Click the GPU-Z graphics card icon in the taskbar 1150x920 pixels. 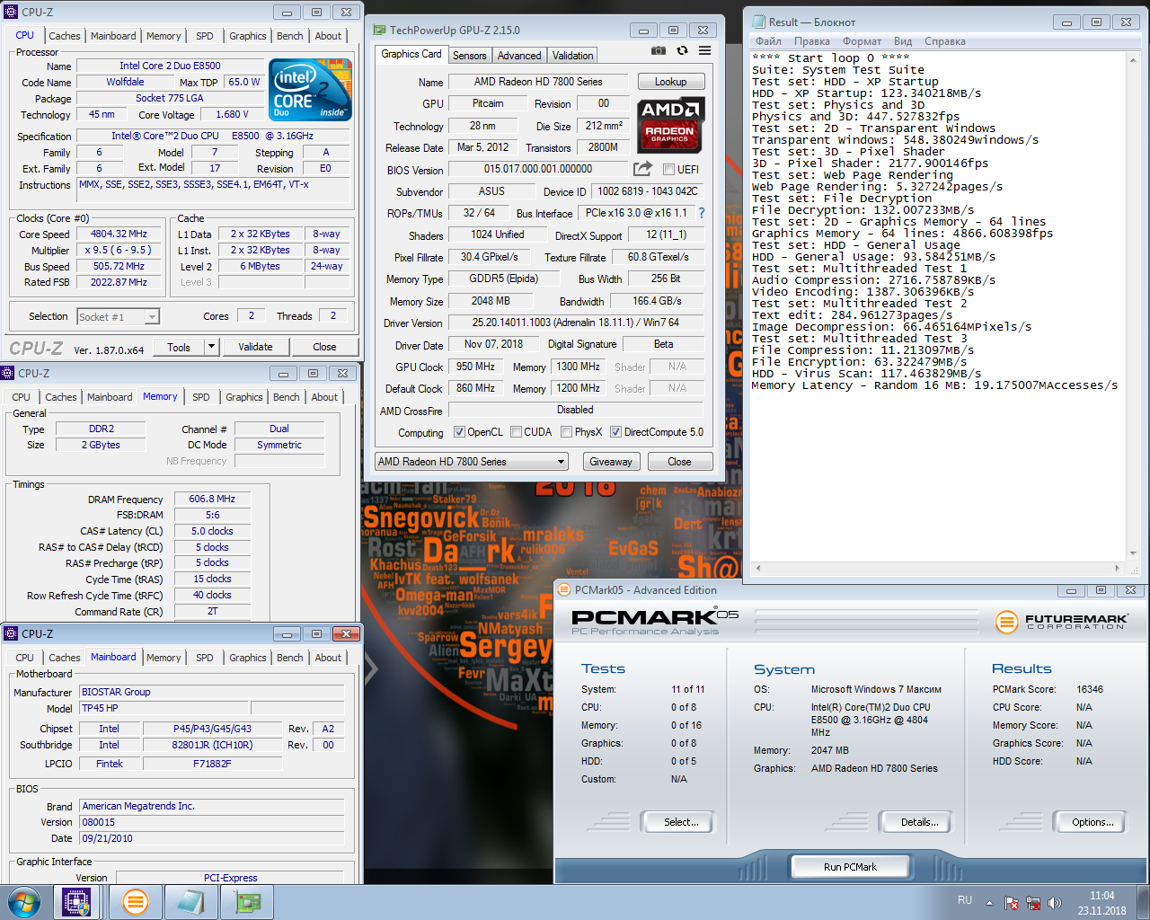click(247, 902)
